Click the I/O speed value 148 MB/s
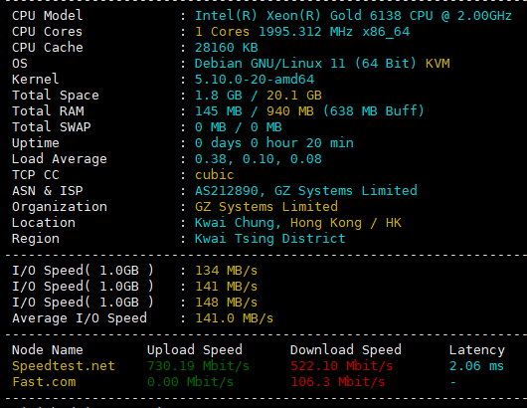Screen dimensions: 527x408 click(x=226, y=303)
